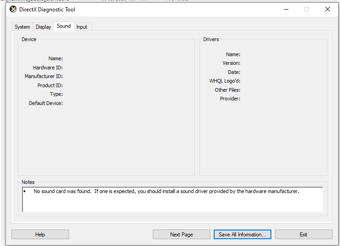Exit the diagnostic tool

click(x=303, y=234)
